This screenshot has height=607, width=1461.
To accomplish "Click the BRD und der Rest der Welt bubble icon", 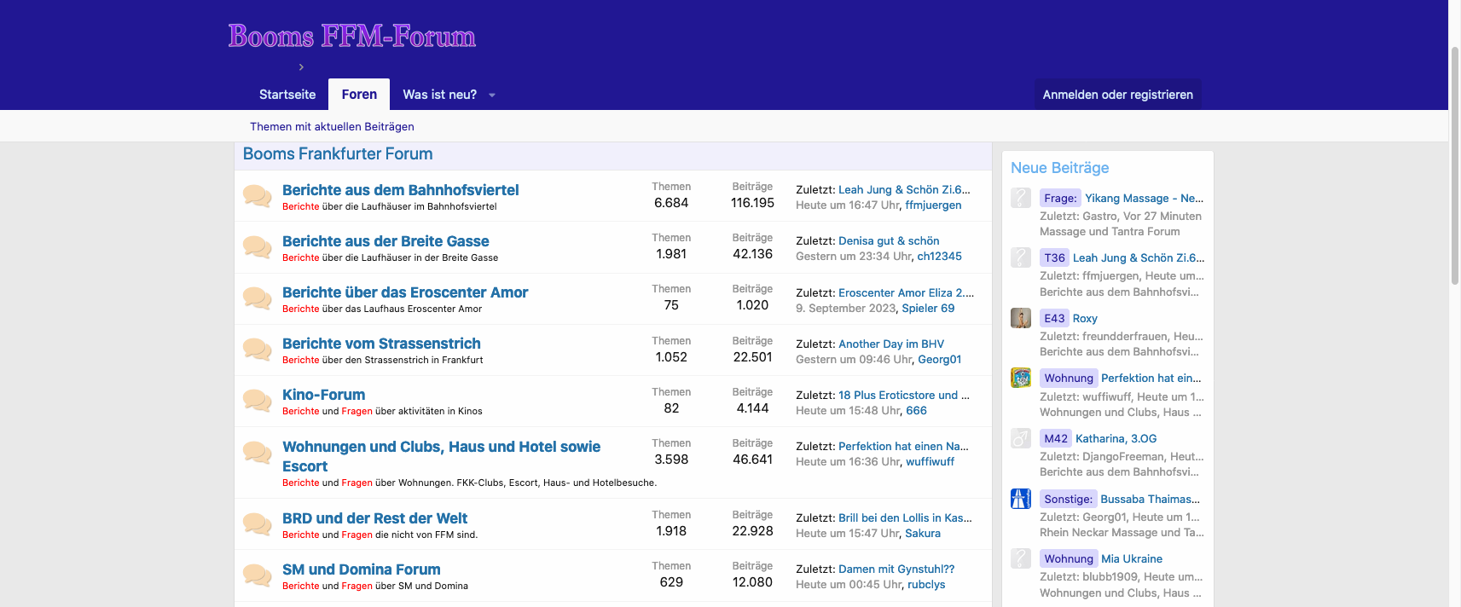I will pos(257,524).
